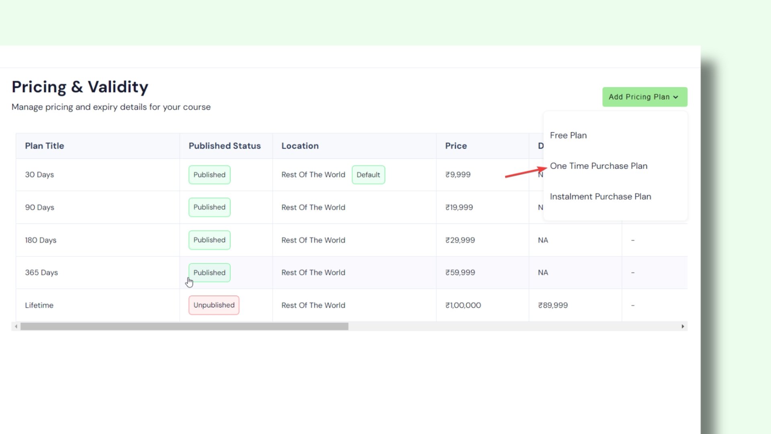Click the Default tag on the 30 Days row
Image resolution: width=771 pixels, height=434 pixels.
[368, 175]
